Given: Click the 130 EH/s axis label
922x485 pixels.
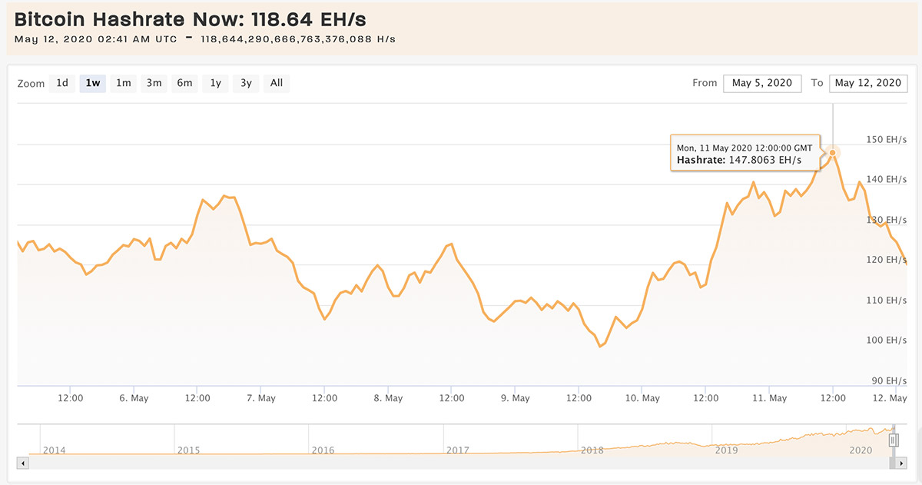Looking at the screenshot, I should pyautogui.click(x=887, y=220).
